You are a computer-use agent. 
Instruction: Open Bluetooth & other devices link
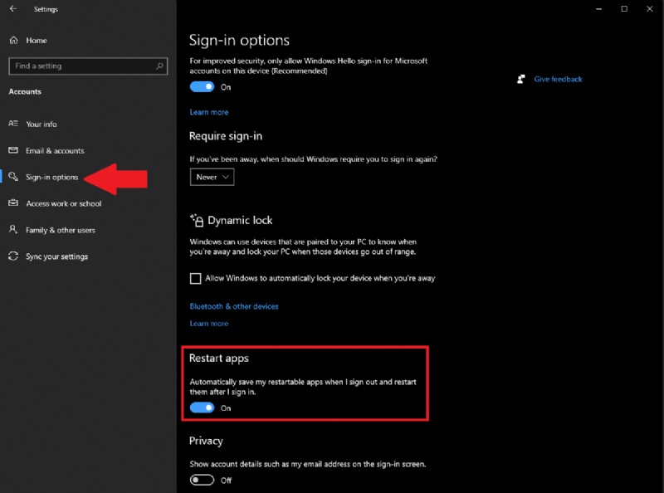[235, 305]
